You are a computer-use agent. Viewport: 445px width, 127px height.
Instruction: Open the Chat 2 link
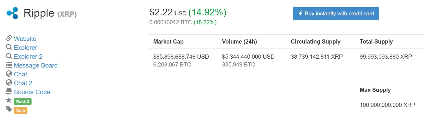point(23,83)
